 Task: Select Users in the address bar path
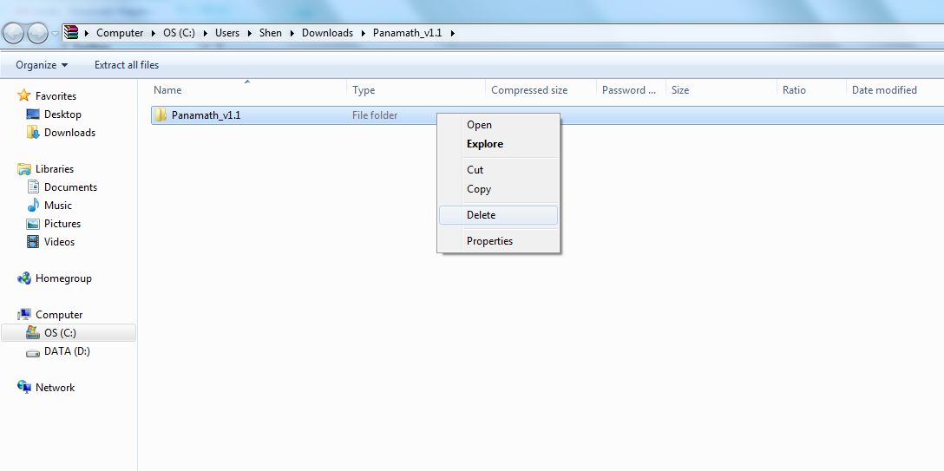coord(227,33)
